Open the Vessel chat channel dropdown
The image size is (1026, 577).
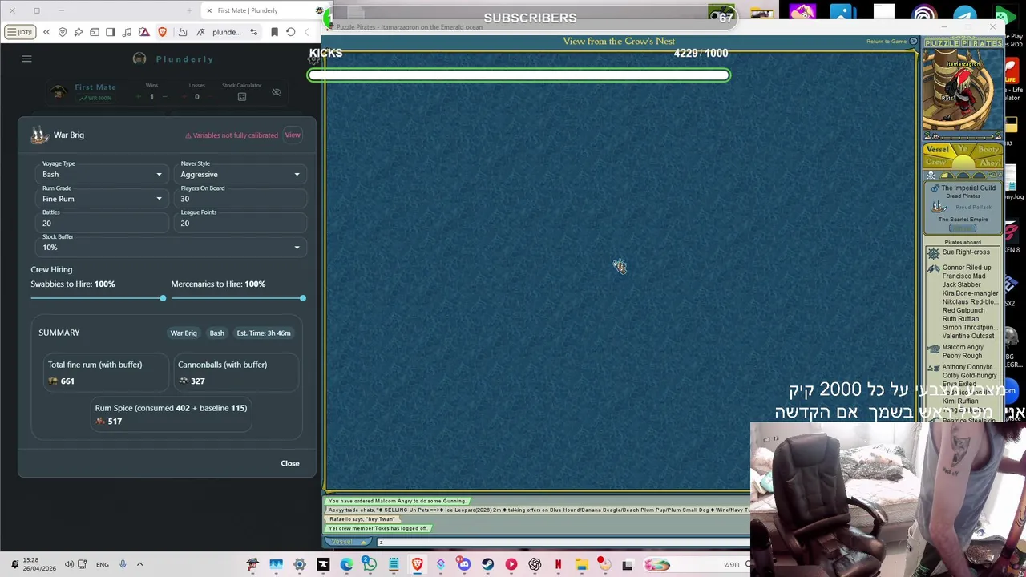pyautogui.click(x=349, y=543)
